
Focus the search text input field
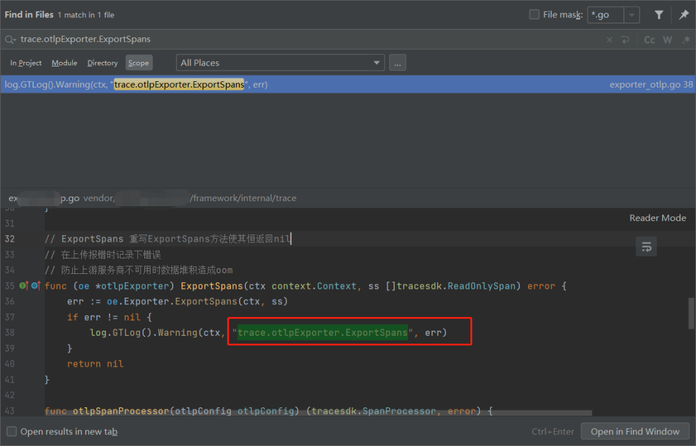(x=311, y=39)
